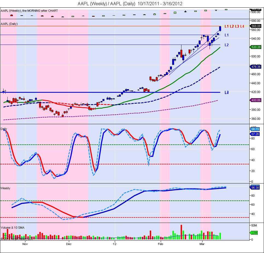
Task: Click the tallest red volume bar in February
Action: tap(181, 232)
